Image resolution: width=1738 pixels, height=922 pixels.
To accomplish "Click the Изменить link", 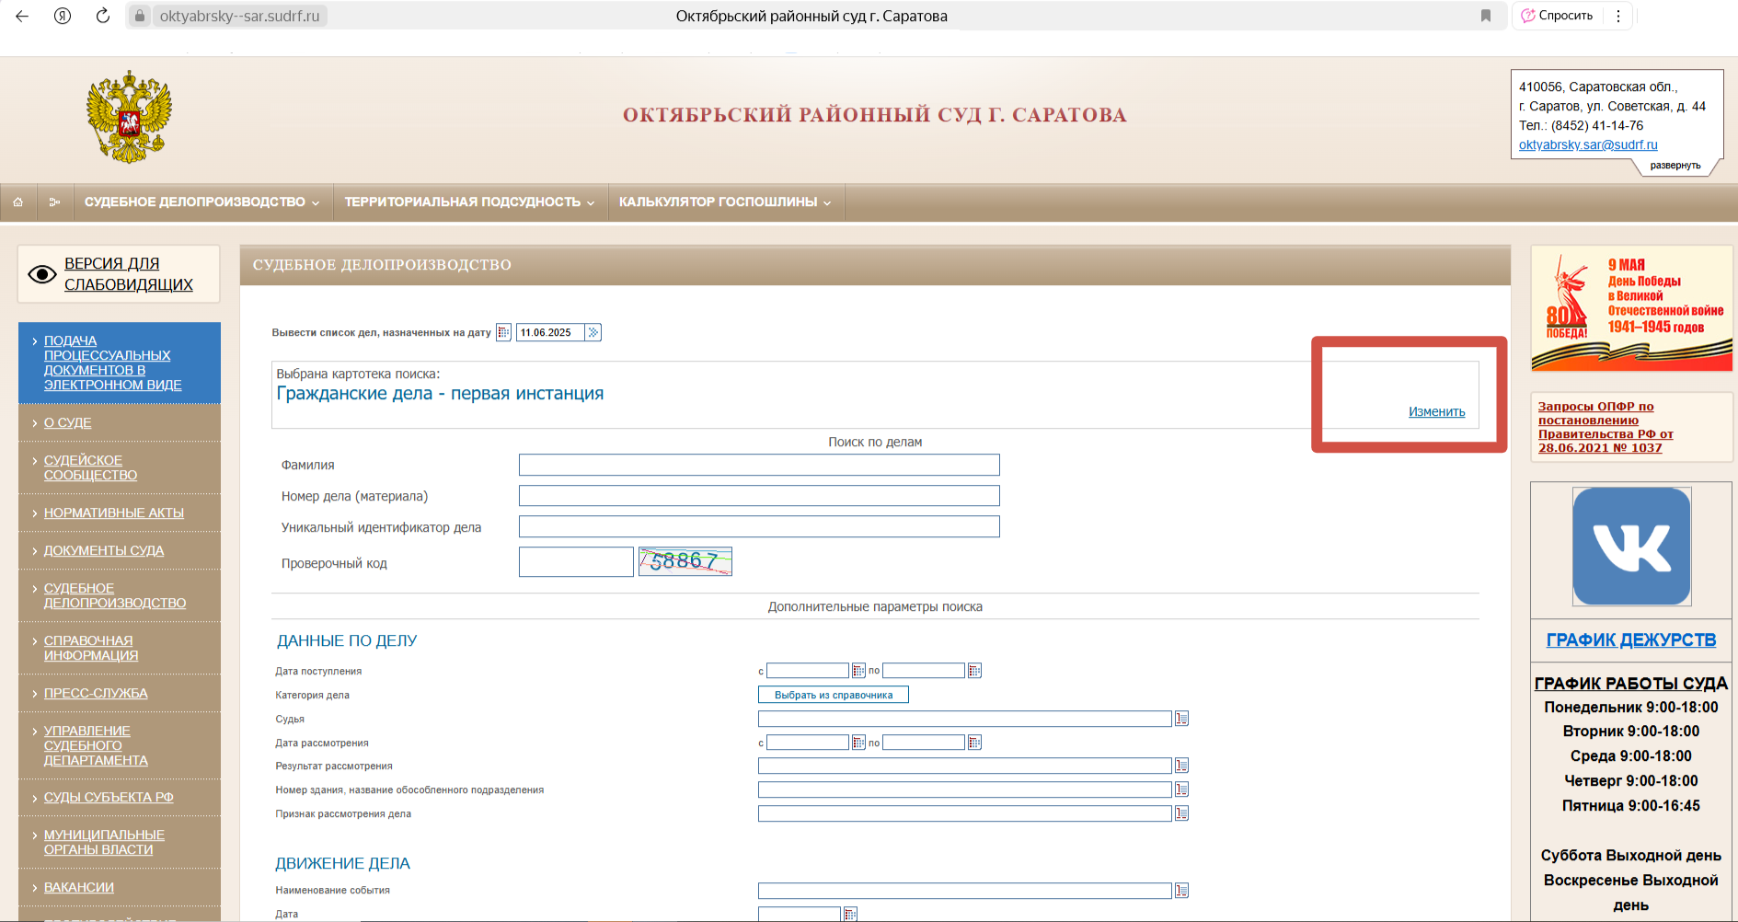I will (x=1436, y=411).
